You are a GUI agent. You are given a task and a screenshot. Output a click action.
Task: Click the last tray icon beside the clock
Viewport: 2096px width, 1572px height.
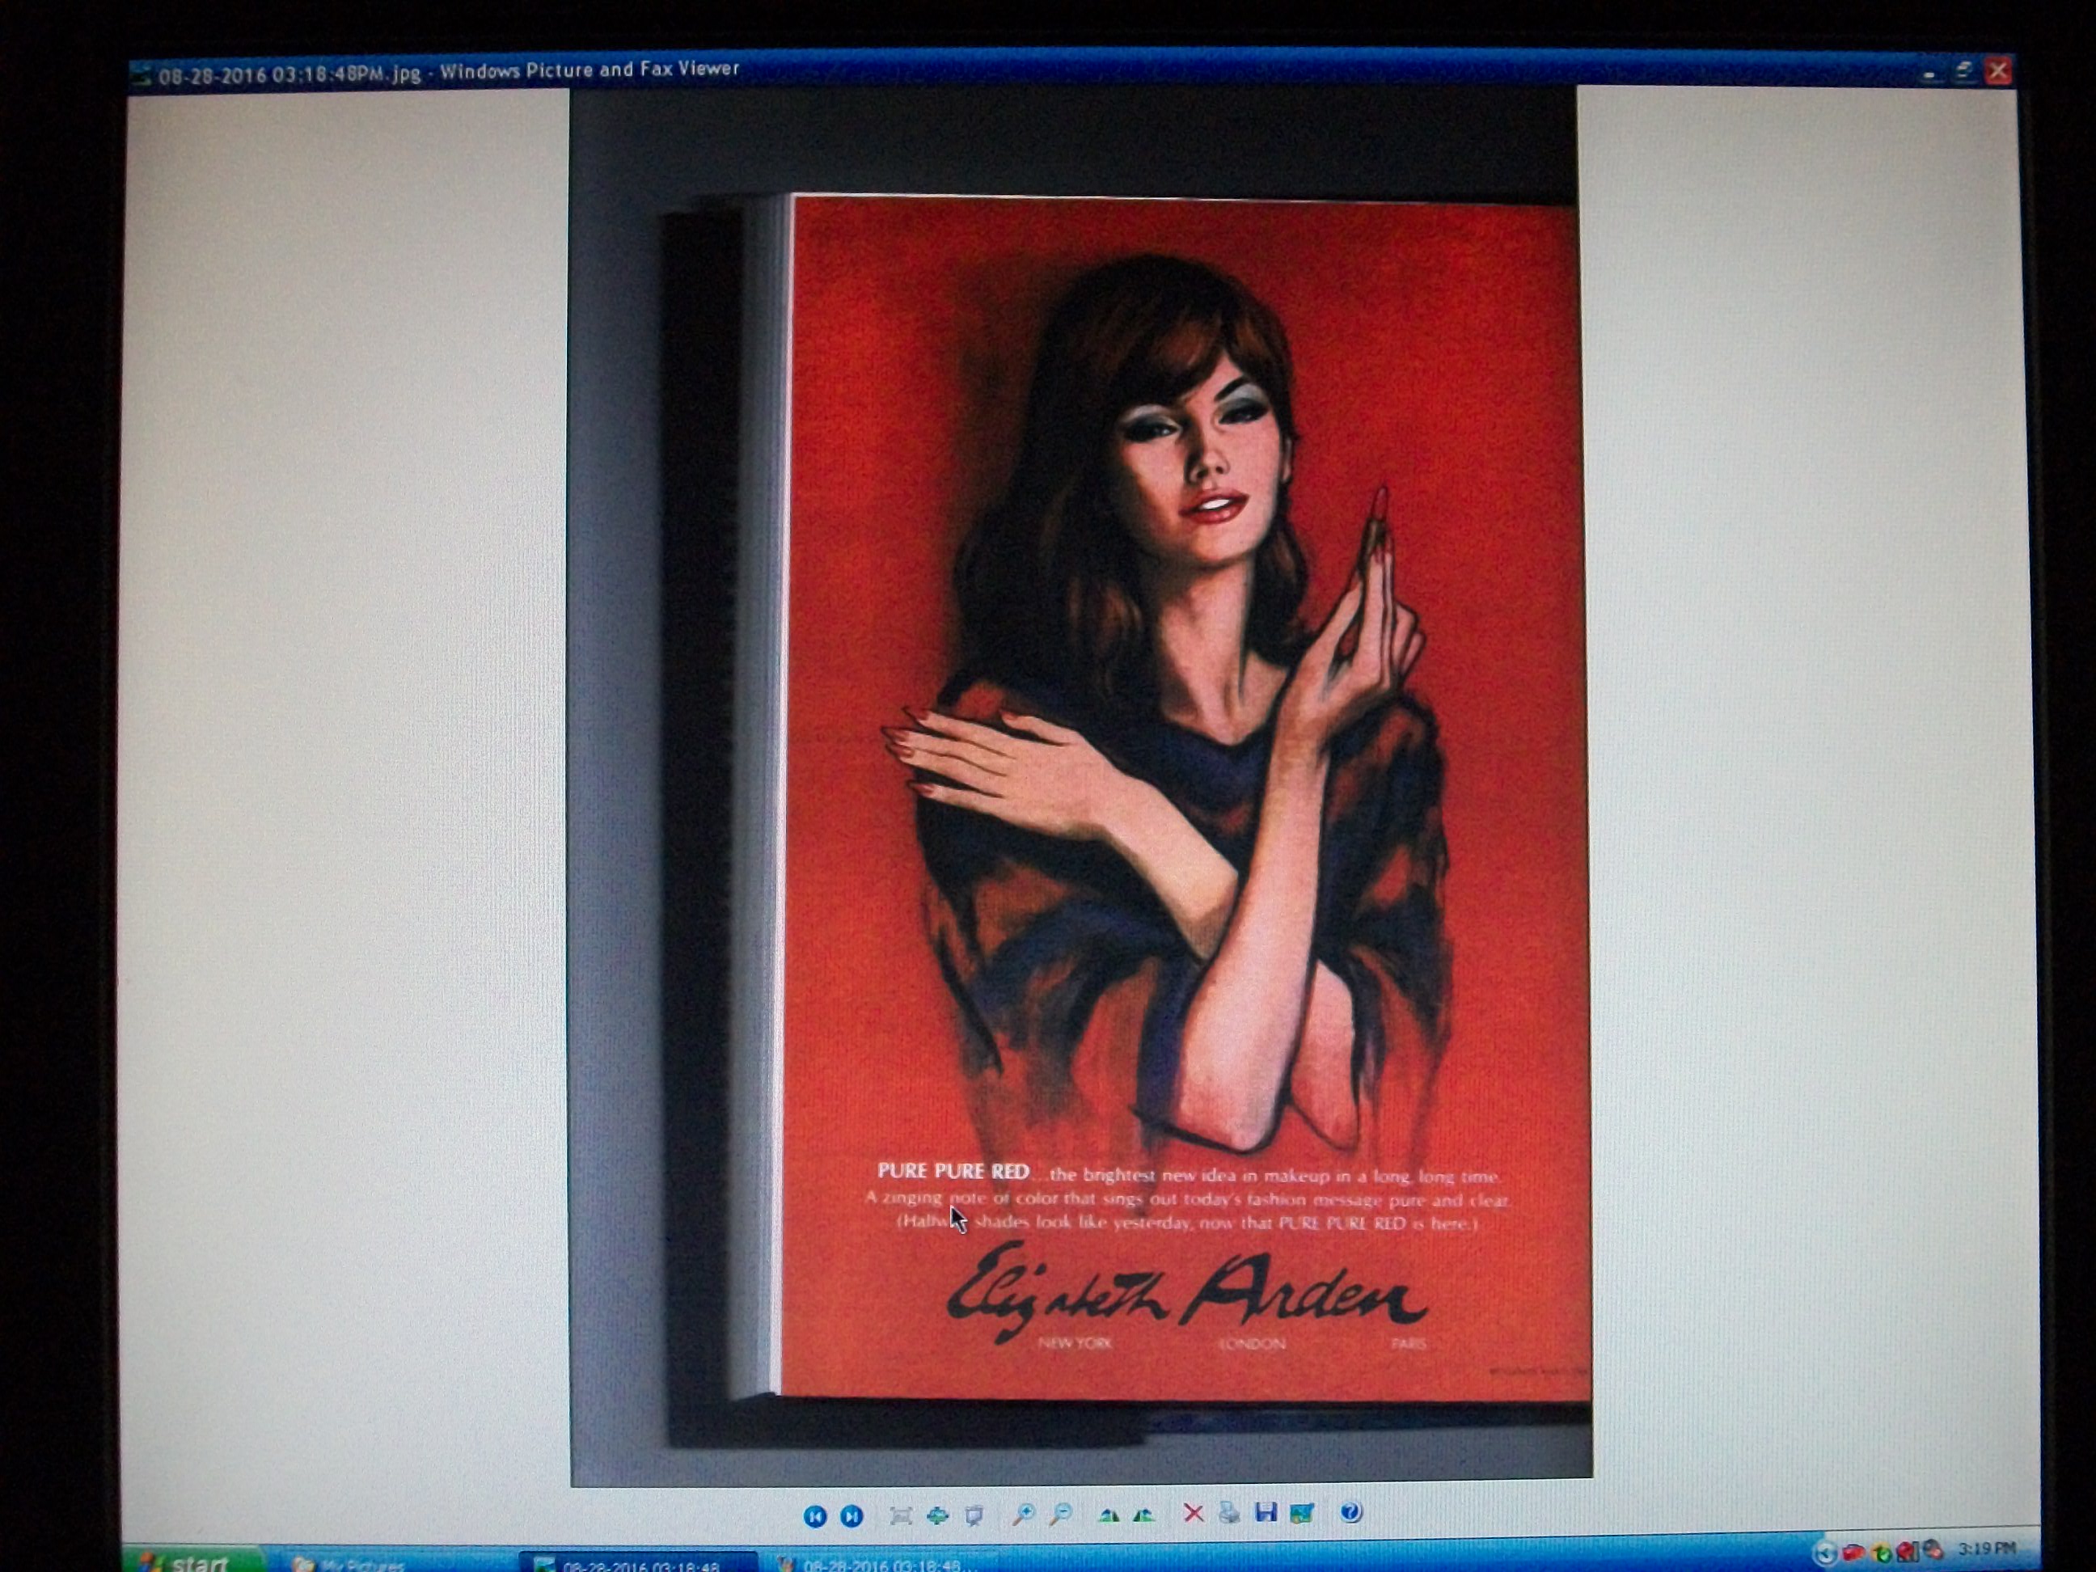coord(1933,1550)
